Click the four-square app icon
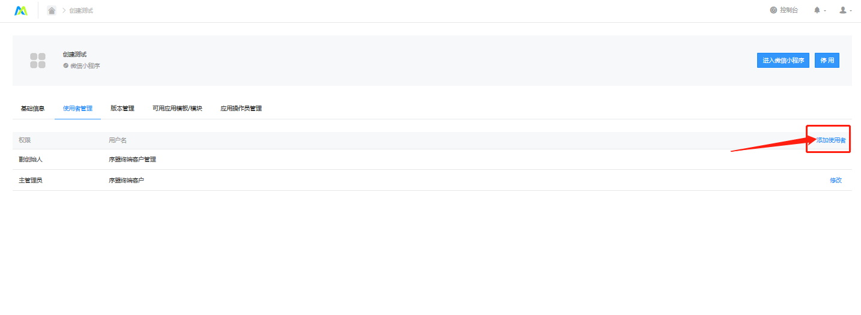The height and width of the screenshot is (315, 861). 38,61
